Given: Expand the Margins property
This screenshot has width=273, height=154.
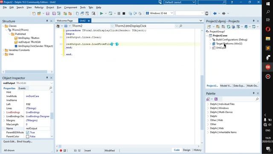Looking at the screenshot, I should 4,120.
